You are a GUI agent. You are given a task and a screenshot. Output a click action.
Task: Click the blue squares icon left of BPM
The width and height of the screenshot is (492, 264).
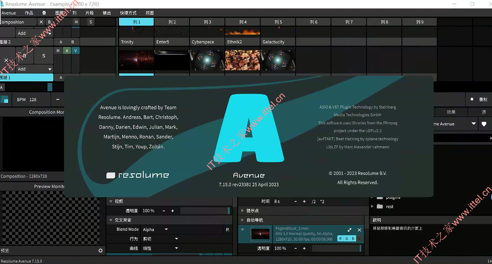[4, 100]
